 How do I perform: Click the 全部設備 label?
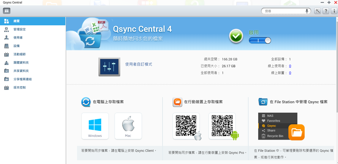[279, 59]
